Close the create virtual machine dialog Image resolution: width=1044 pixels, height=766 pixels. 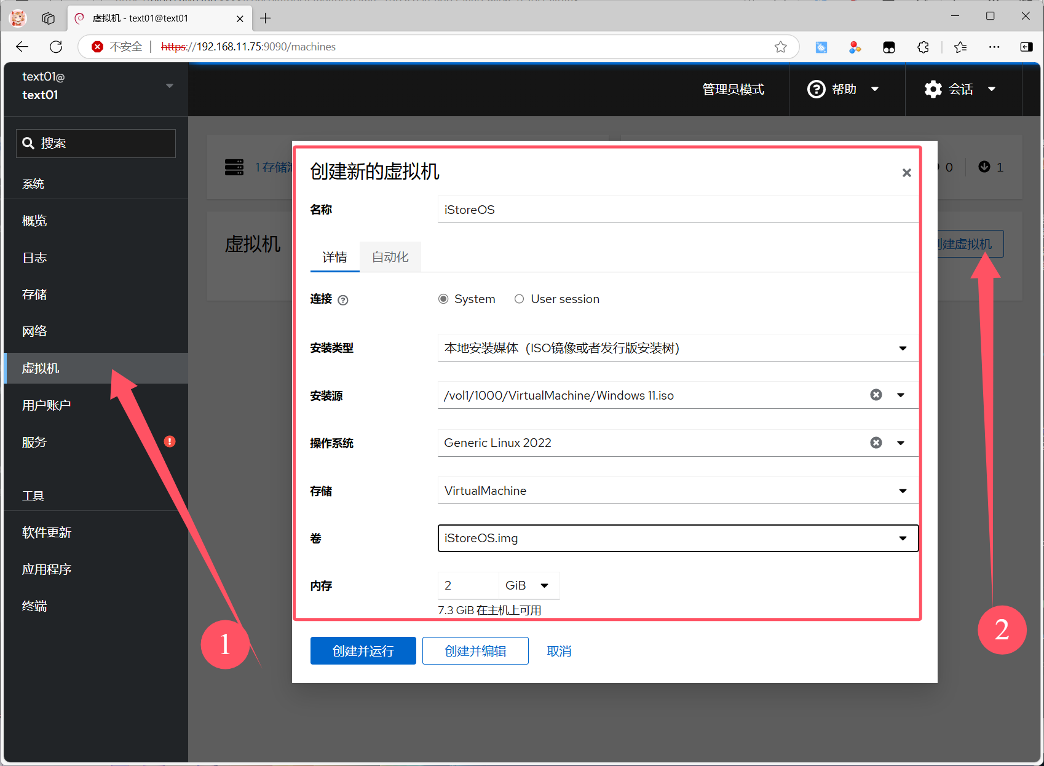(906, 173)
